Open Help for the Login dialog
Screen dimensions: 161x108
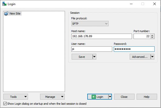click(147, 97)
